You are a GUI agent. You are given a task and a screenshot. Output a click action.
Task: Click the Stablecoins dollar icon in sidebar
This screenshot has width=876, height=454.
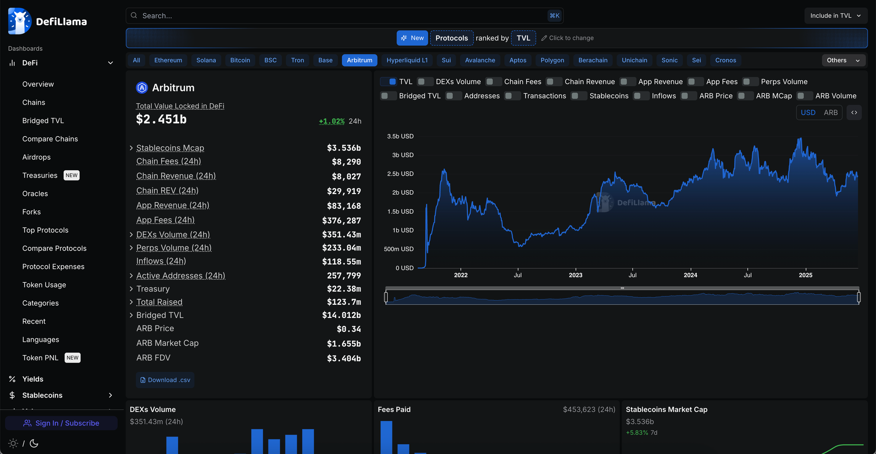[11, 395]
